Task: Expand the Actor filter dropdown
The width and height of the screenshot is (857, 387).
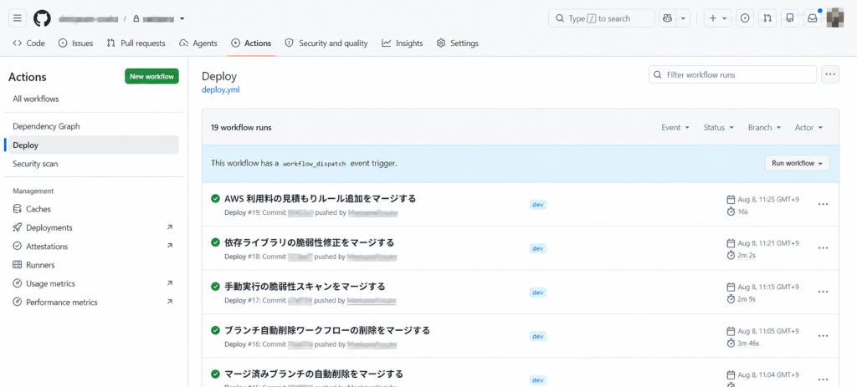Action: tap(809, 127)
